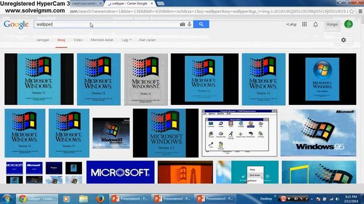Open the notifications bell icon
This screenshot has width=364, height=204.
[x=316, y=24]
